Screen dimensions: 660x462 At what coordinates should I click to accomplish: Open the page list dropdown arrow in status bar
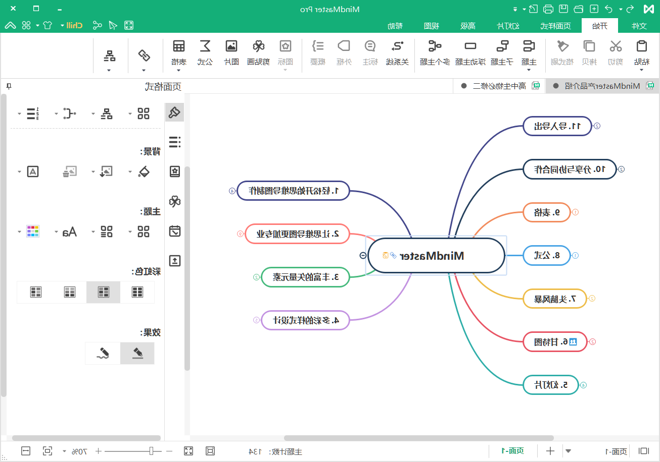[x=568, y=451]
